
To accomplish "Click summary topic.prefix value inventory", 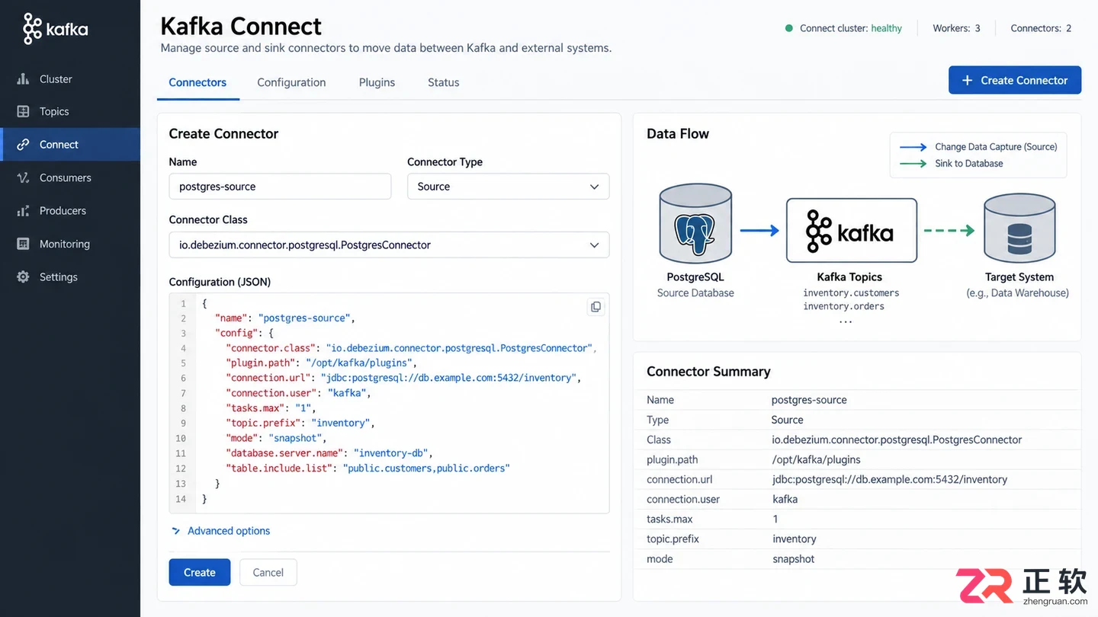I will coord(794,539).
